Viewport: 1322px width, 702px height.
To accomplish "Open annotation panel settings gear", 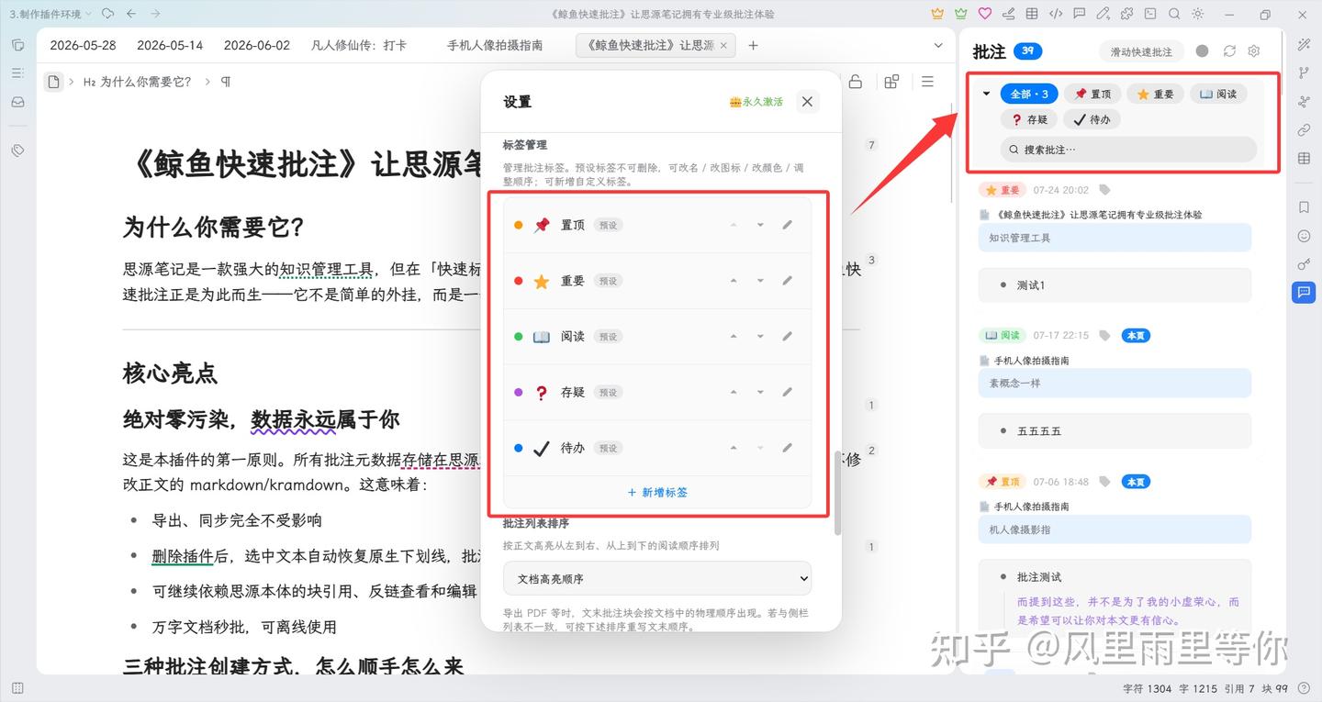I will click(x=1254, y=51).
